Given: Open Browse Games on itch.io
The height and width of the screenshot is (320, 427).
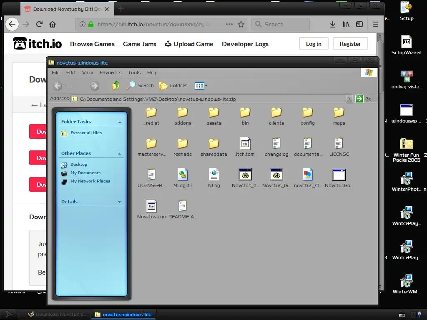Looking at the screenshot, I should pyautogui.click(x=92, y=44).
